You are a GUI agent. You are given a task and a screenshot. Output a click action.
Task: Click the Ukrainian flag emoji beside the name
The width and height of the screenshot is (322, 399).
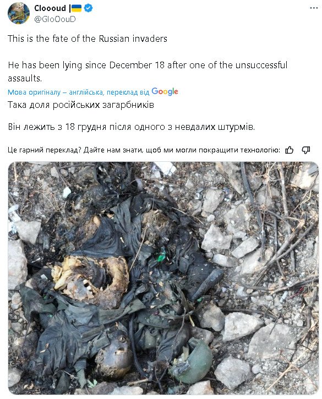tap(77, 8)
